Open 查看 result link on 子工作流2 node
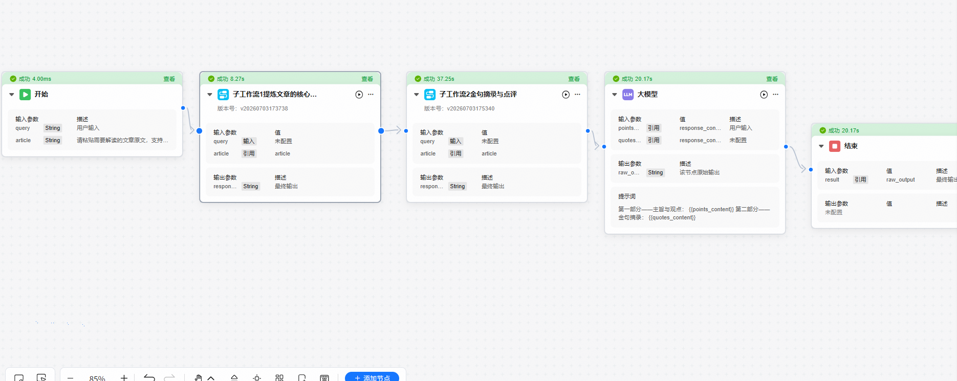The width and height of the screenshot is (957, 381). tap(574, 79)
